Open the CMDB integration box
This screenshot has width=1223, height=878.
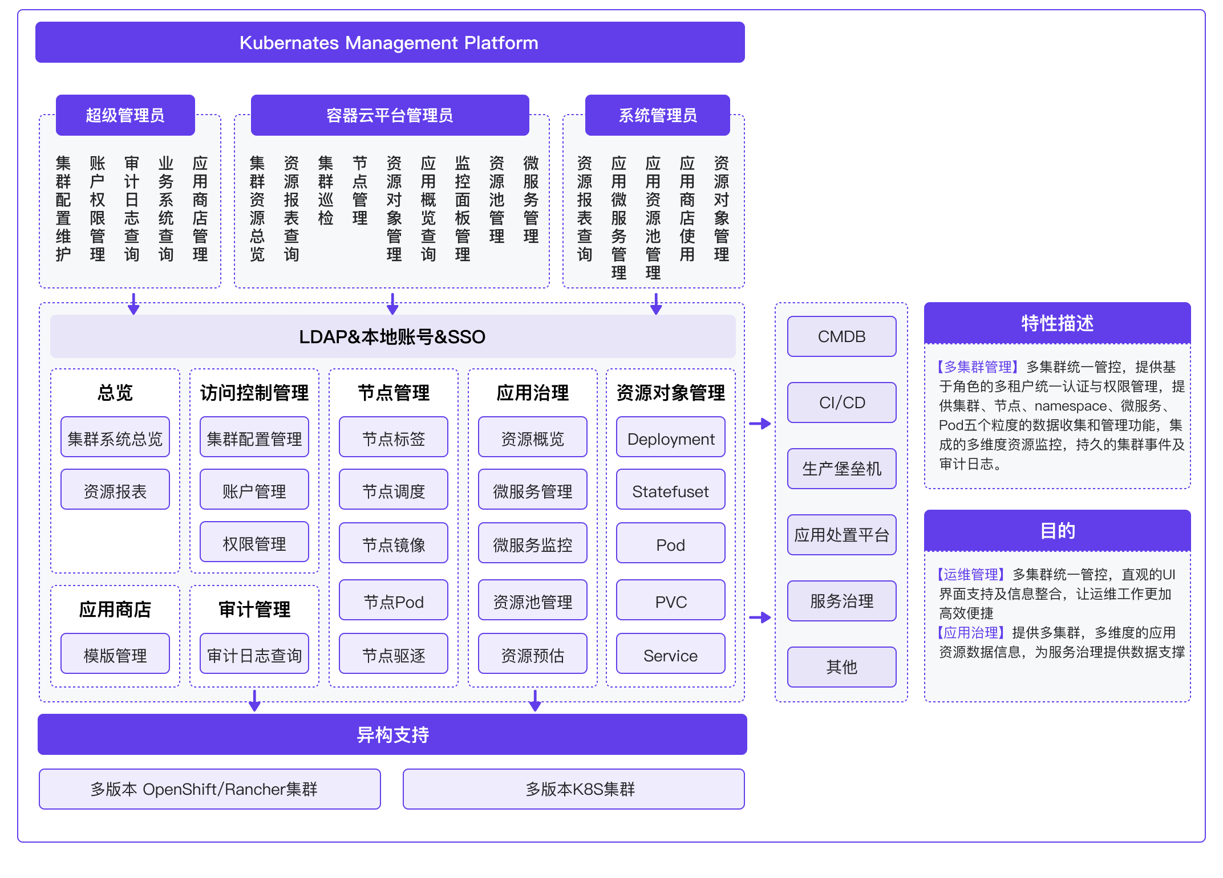(841, 336)
